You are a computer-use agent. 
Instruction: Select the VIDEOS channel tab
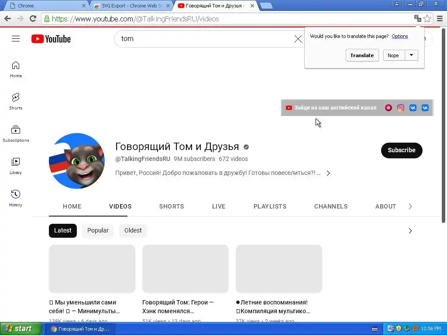(x=120, y=206)
